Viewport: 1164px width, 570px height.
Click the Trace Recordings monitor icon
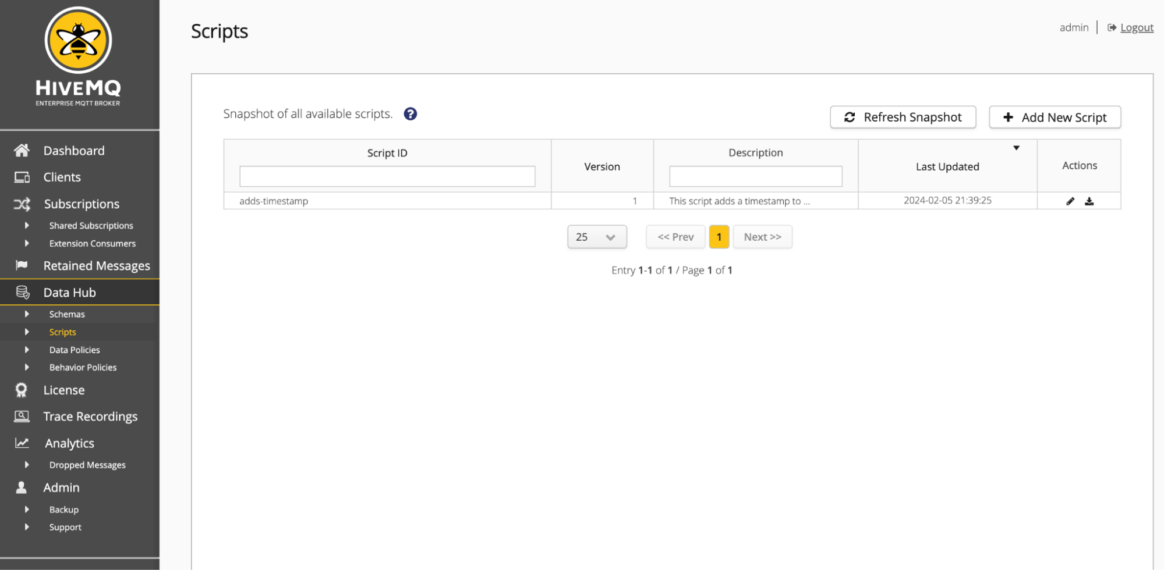22,416
